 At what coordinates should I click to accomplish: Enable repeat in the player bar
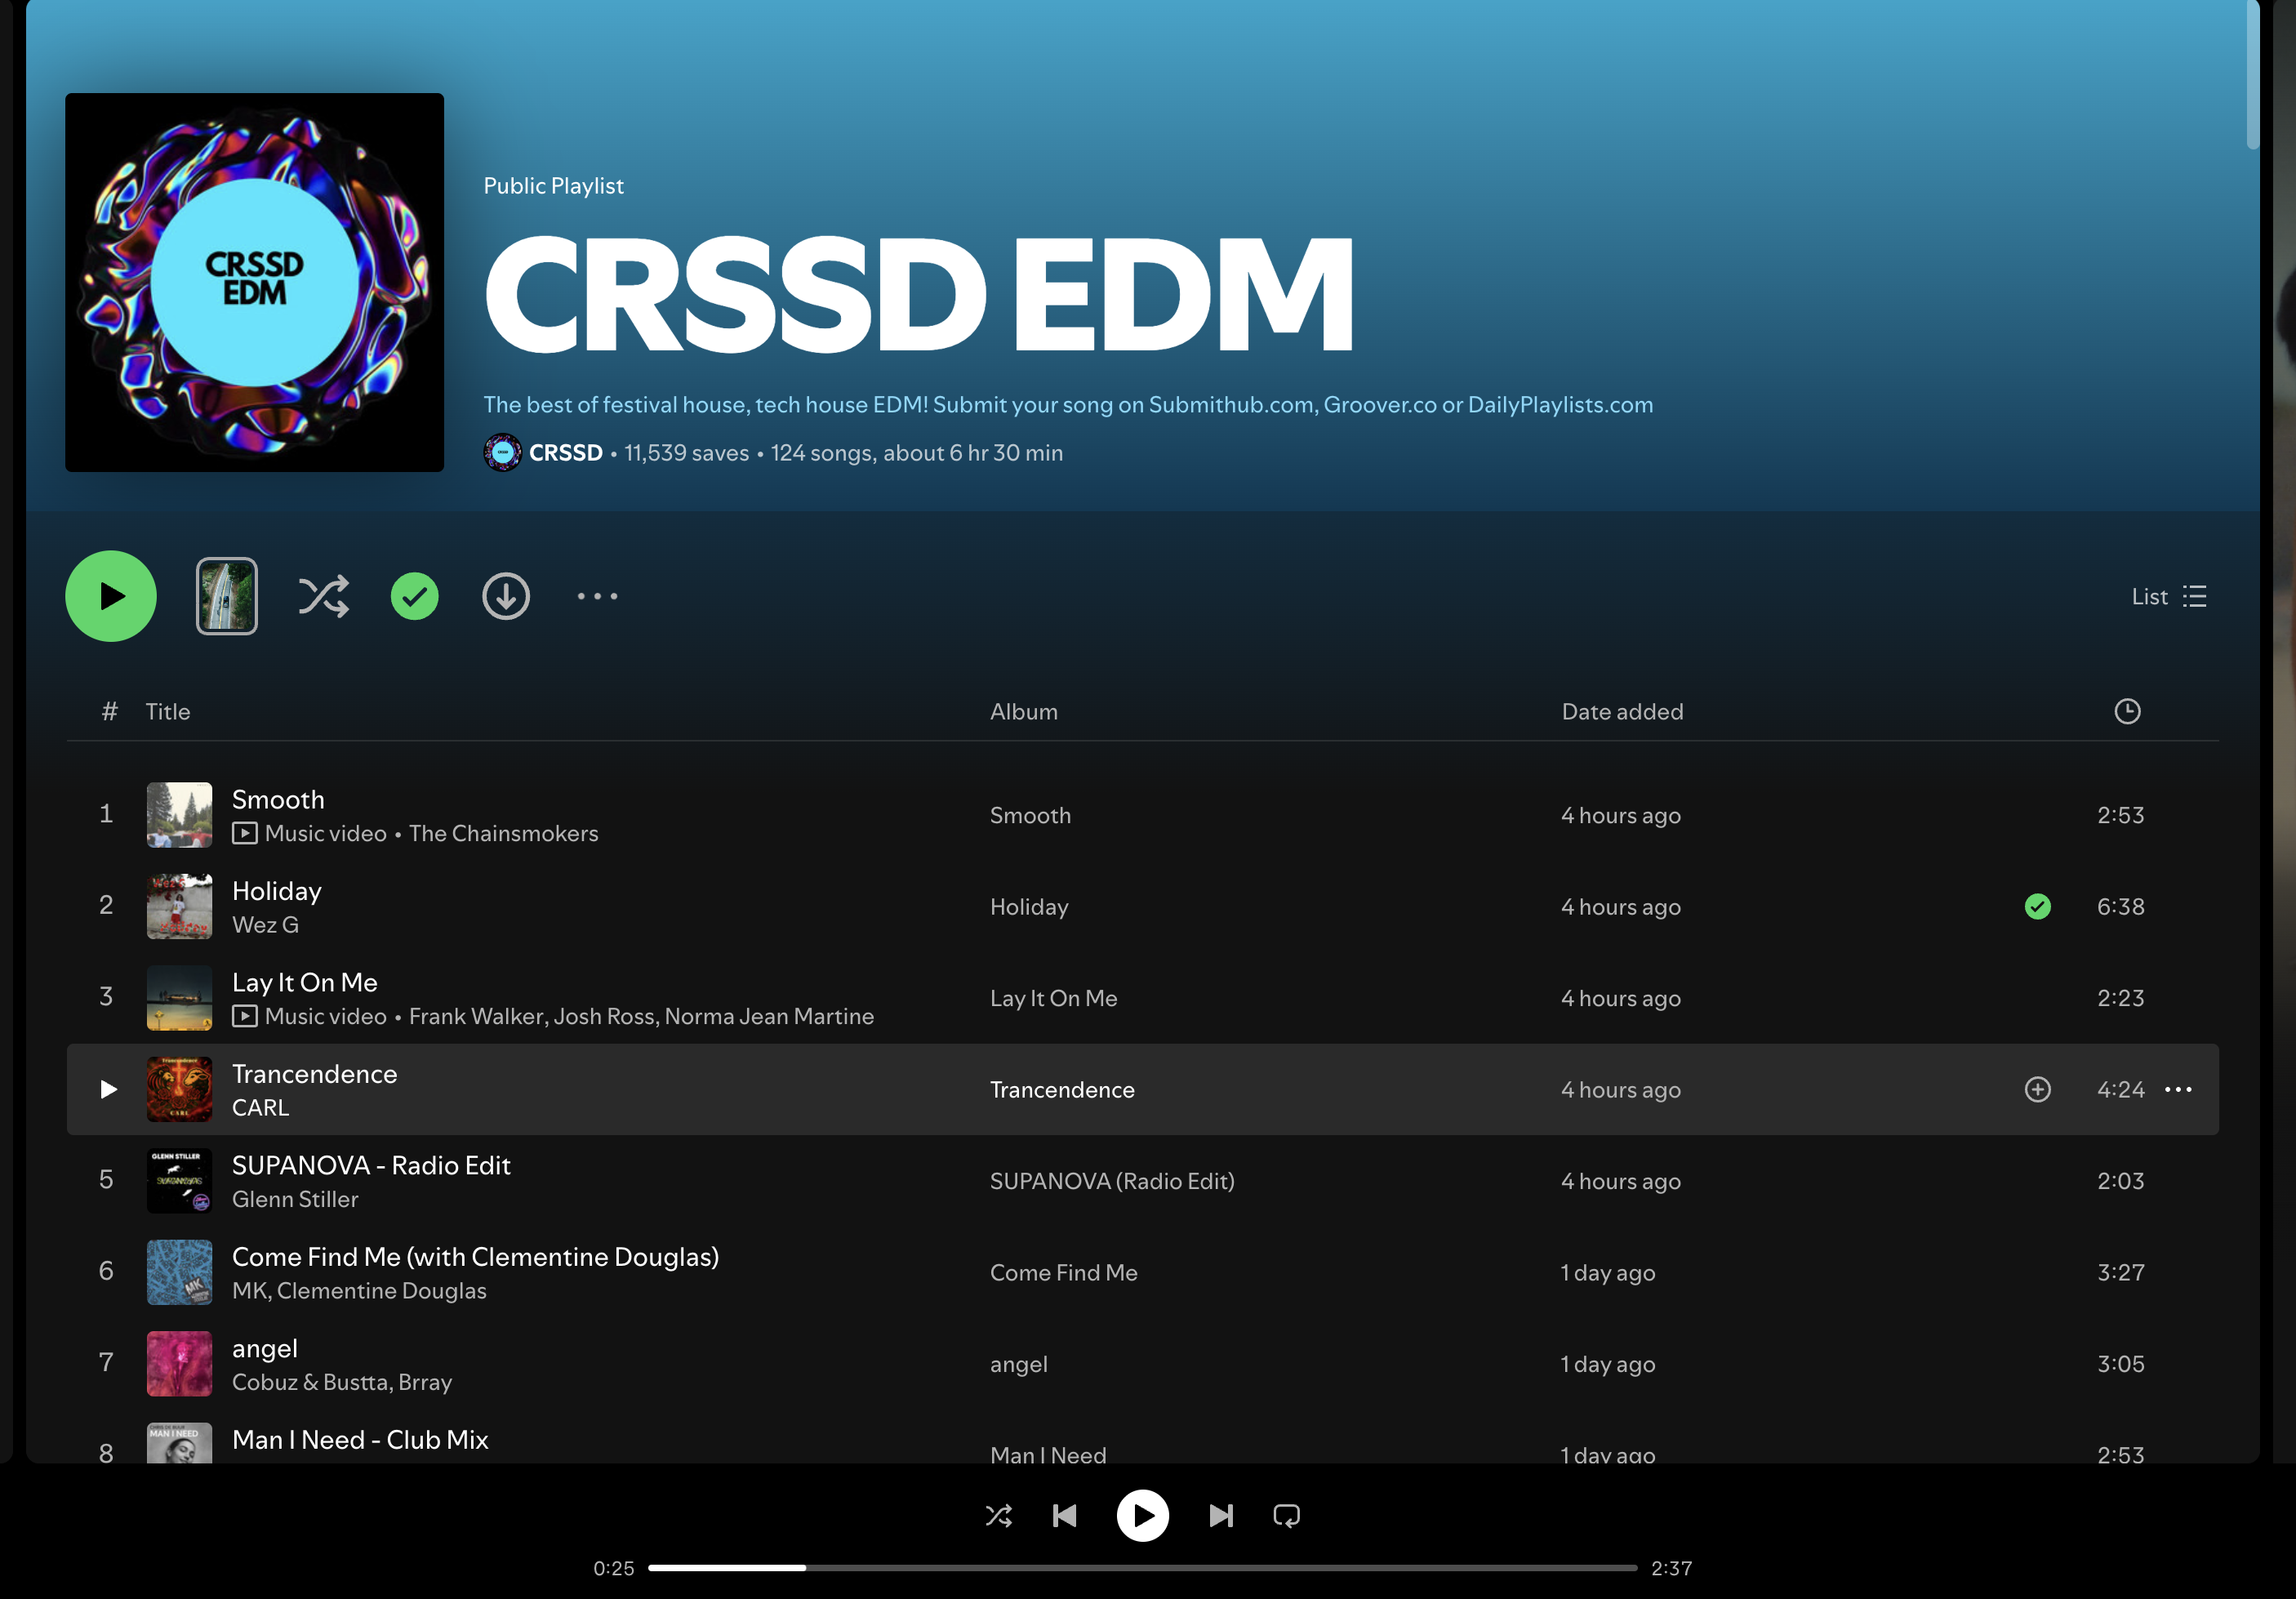(x=1286, y=1516)
